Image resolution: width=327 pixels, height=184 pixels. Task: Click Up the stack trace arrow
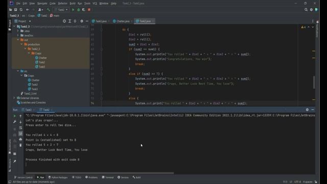click(20, 116)
